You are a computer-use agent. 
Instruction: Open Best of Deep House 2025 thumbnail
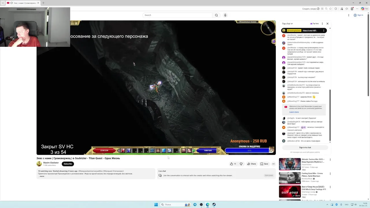290,192
